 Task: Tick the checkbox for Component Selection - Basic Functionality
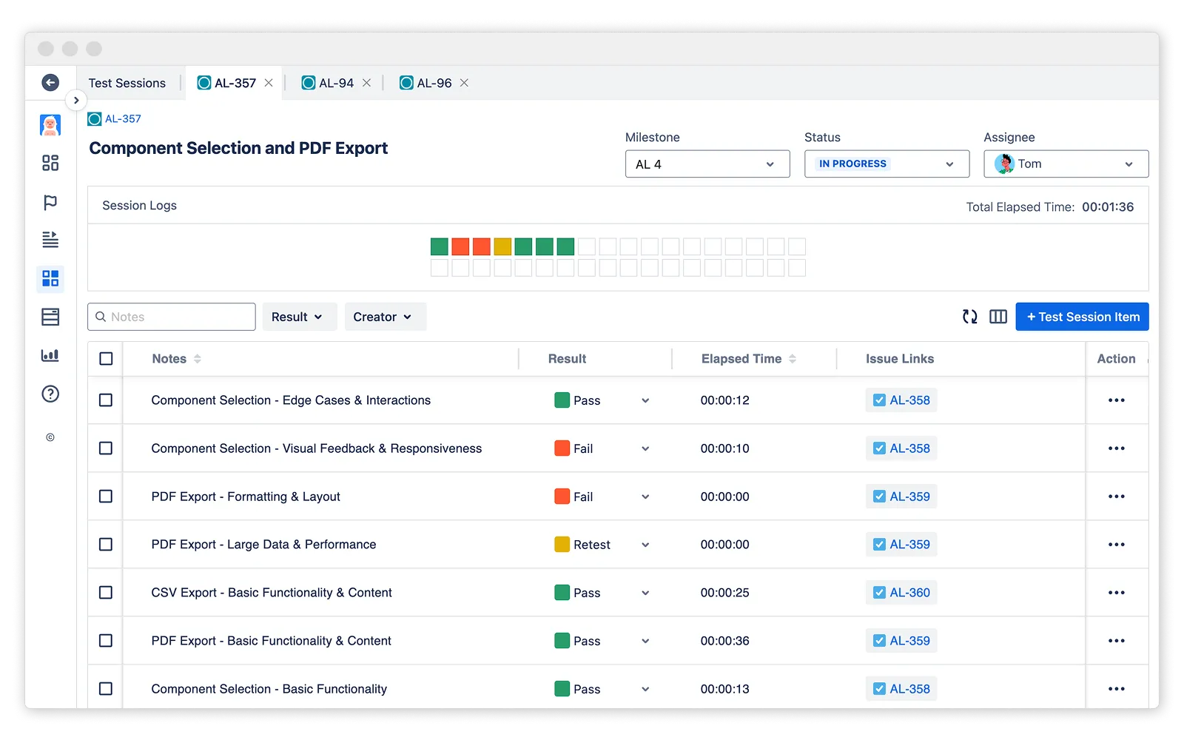[x=106, y=689]
